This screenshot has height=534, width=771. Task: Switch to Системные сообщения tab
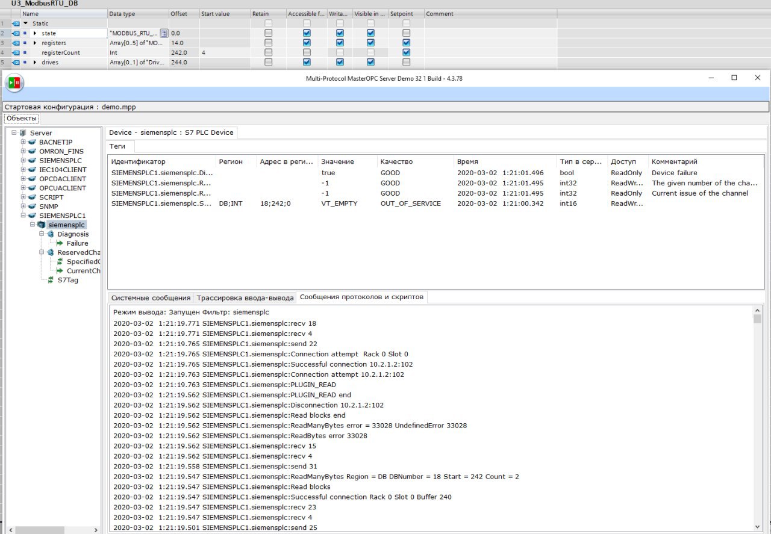(151, 297)
